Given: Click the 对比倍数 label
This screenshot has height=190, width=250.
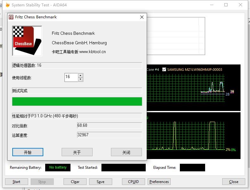Looking at the screenshot, I should 20,126.
